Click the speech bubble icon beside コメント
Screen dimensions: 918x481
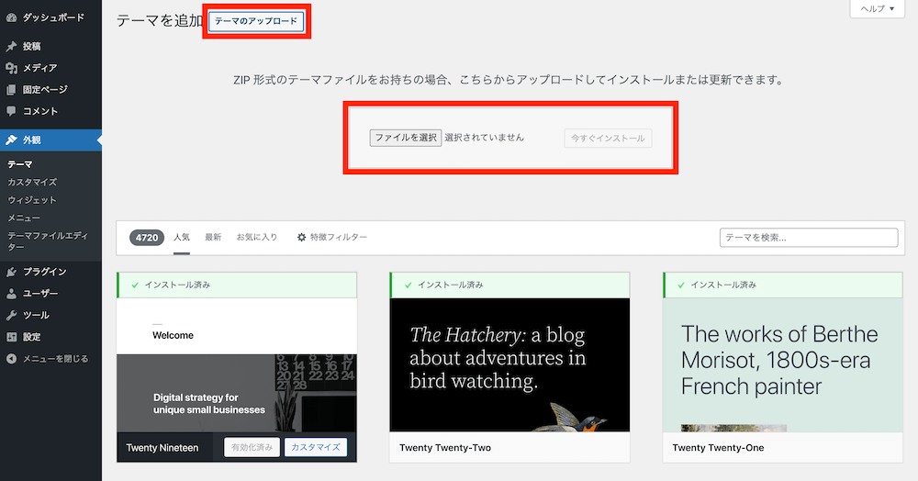coord(11,111)
